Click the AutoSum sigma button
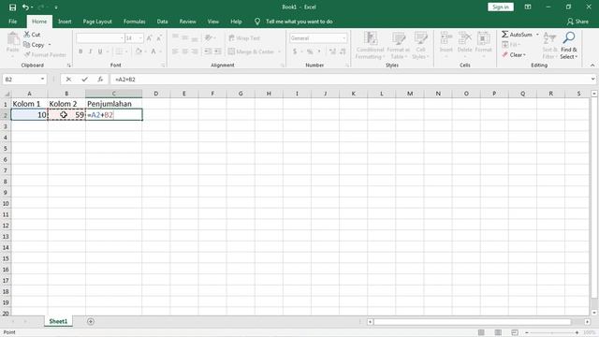Screen dimensions: 599x337 pyautogui.click(x=517, y=35)
